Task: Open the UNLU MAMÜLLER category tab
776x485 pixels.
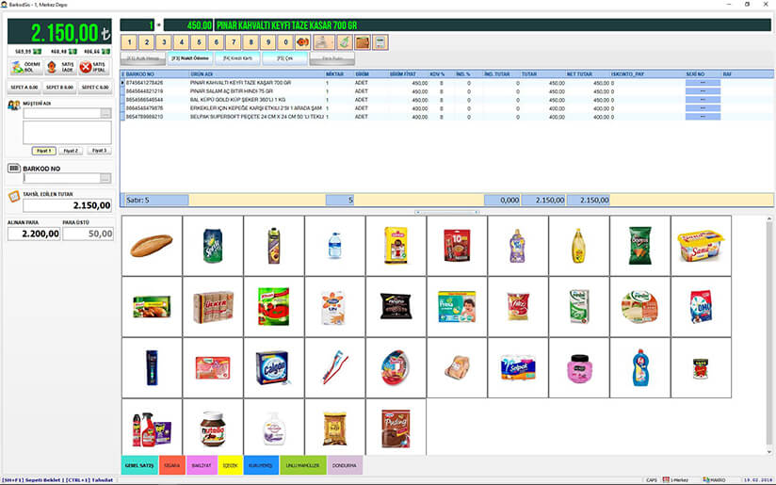Action: (x=302, y=465)
